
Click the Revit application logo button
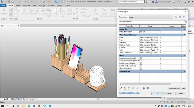click(x=2, y=2)
